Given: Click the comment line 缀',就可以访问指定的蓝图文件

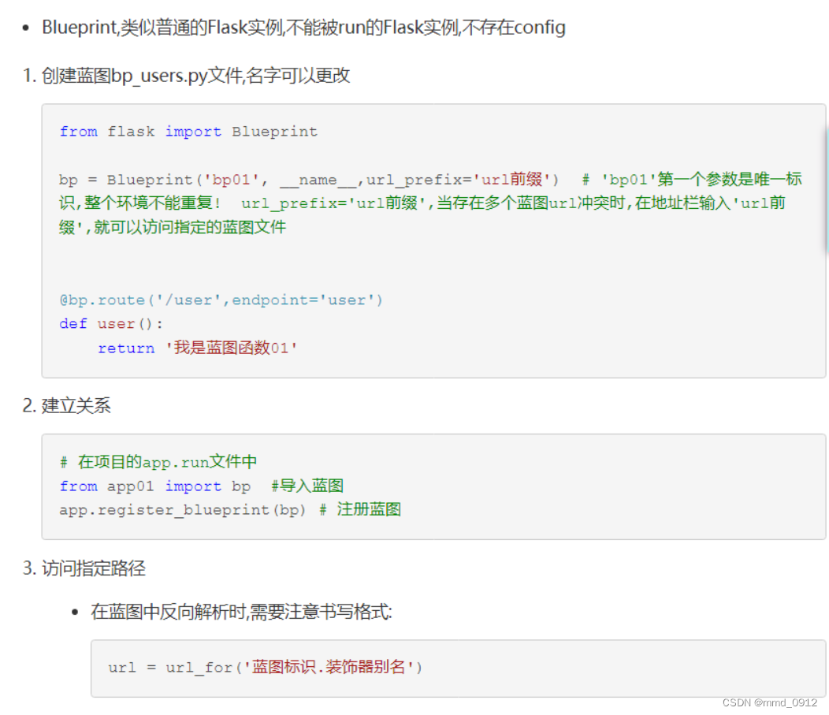Looking at the screenshot, I should tap(173, 227).
